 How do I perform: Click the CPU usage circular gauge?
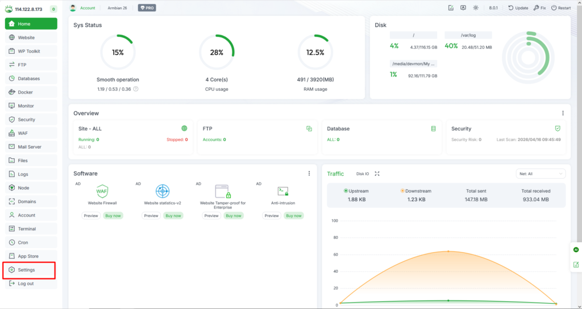[217, 52]
